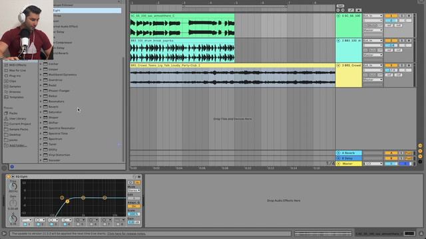This screenshot has width=426, height=239.
Task: Click the EQ Eight Gain knob
Action: tap(13, 203)
